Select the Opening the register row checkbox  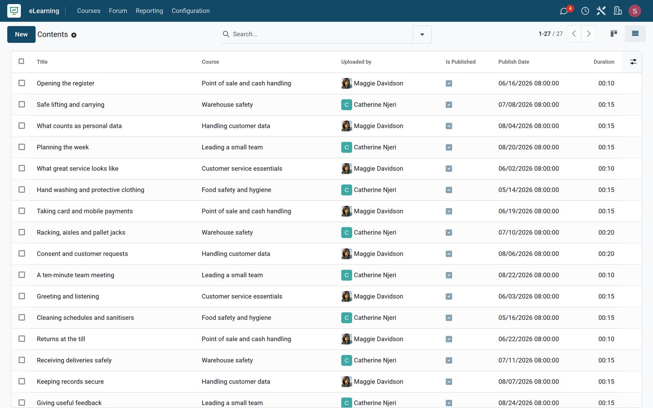[x=22, y=83]
